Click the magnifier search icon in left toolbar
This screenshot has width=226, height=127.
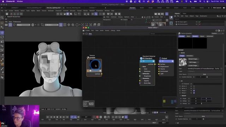[x=2, y=18]
